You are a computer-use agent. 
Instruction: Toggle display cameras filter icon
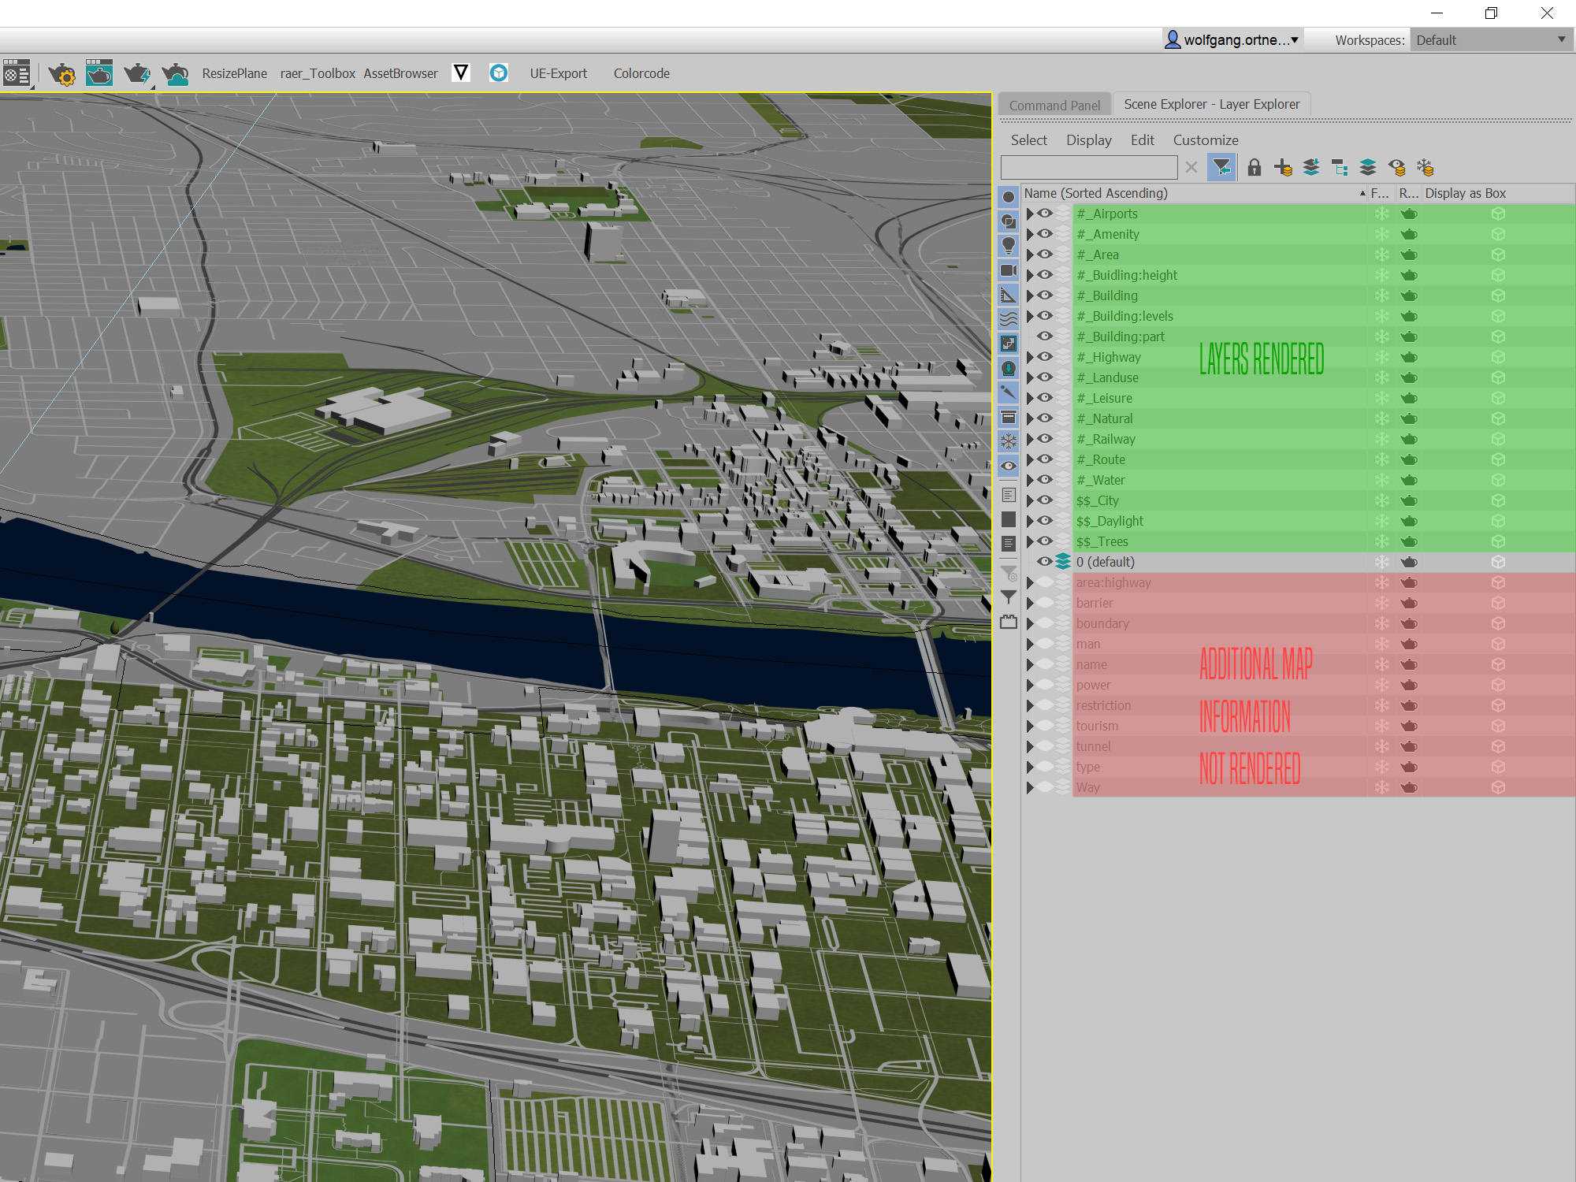(x=1009, y=270)
